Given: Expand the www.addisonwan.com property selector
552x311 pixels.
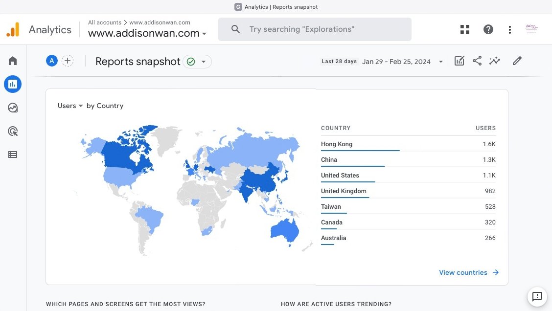Looking at the screenshot, I should click(147, 33).
